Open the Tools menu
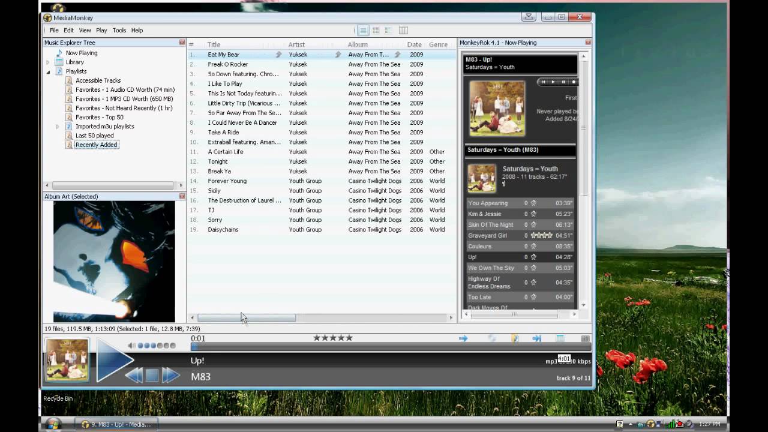 pyautogui.click(x=119, y=30)
